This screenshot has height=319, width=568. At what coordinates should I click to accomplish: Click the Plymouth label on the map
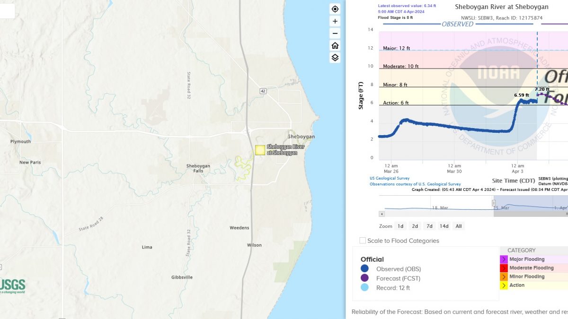coord(20,141)
